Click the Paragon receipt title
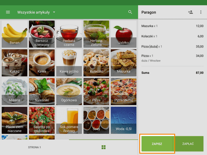Image resolution: width=207 pixels, height=155 pixels. click(149, 12)
